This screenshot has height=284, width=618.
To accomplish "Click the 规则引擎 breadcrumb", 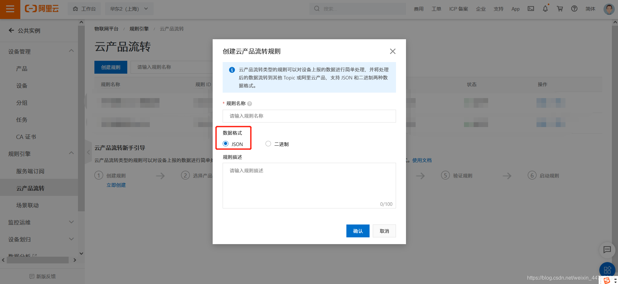I will (139, 29).
